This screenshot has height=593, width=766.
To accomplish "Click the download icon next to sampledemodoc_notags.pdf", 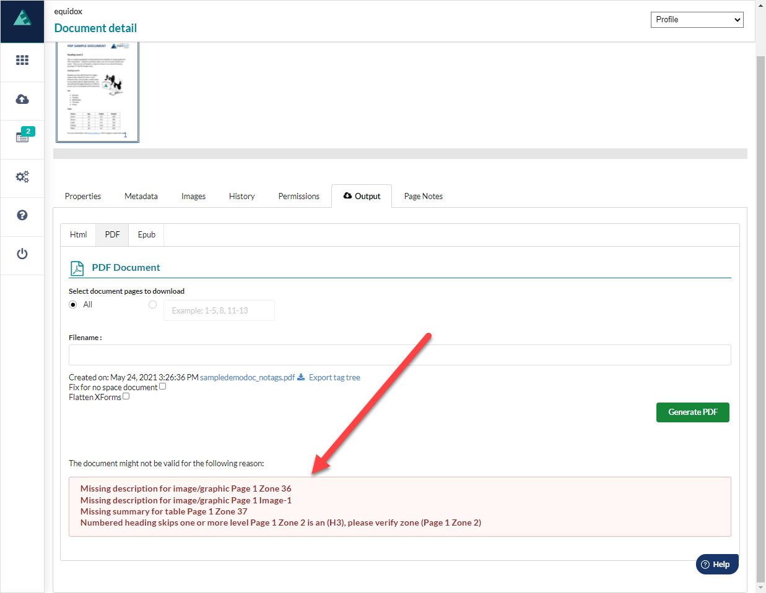I will click(x=301, y=377).
